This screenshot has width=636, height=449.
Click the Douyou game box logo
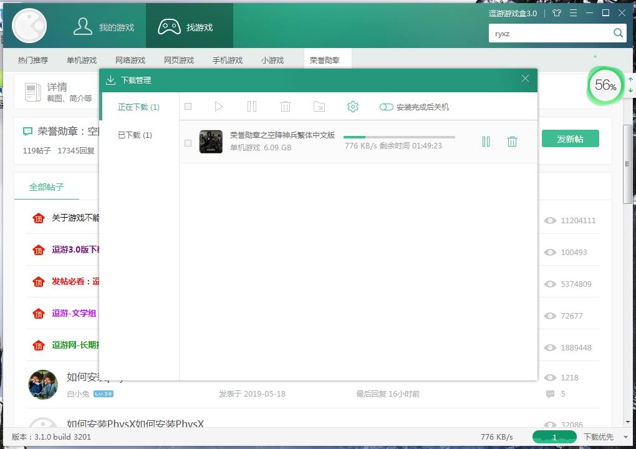click(29, 26)
